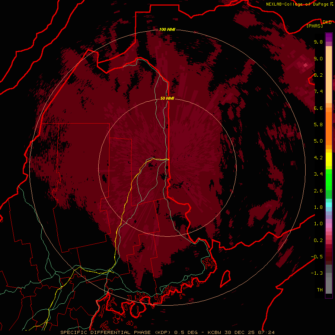This screenshot has height=335, width=335.
Task: Click the 100 NMI range ring label
Action: (x=167, y=29)
